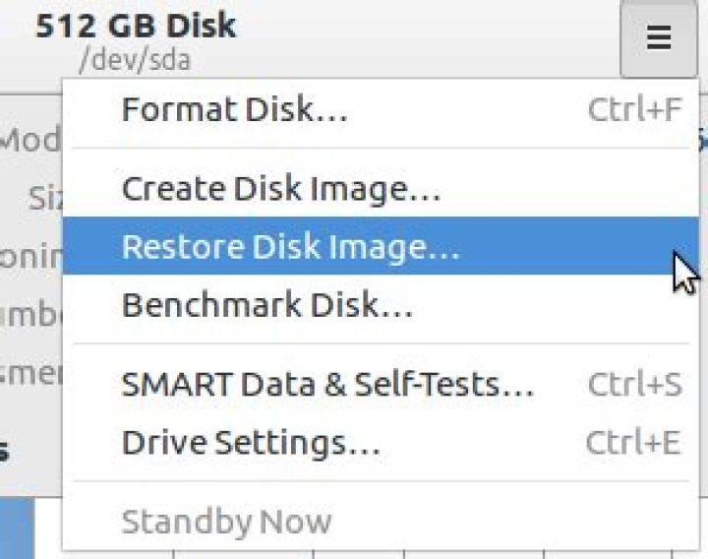This screenshot has height=559, width=708.
Task: Open SMART Data & Self-Tests… dialog
Action: pos(382,384)
